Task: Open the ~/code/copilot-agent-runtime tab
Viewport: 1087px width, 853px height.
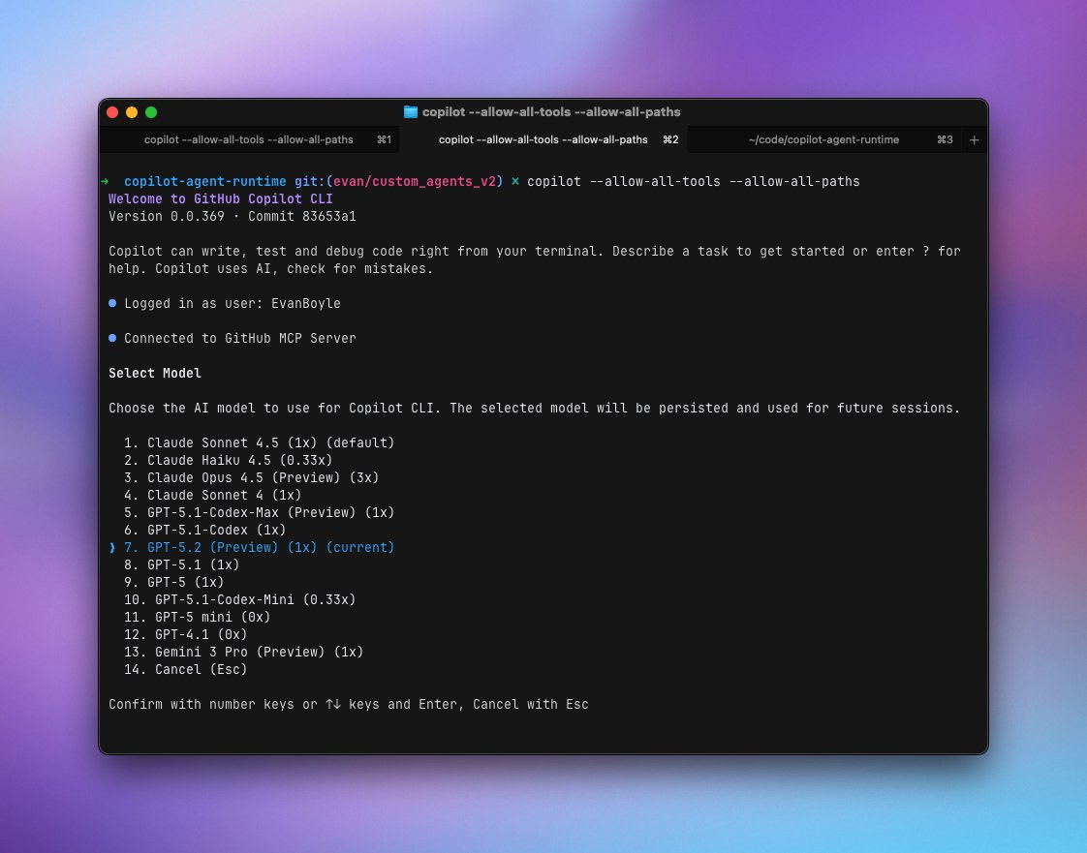Action: click(823, 140)
